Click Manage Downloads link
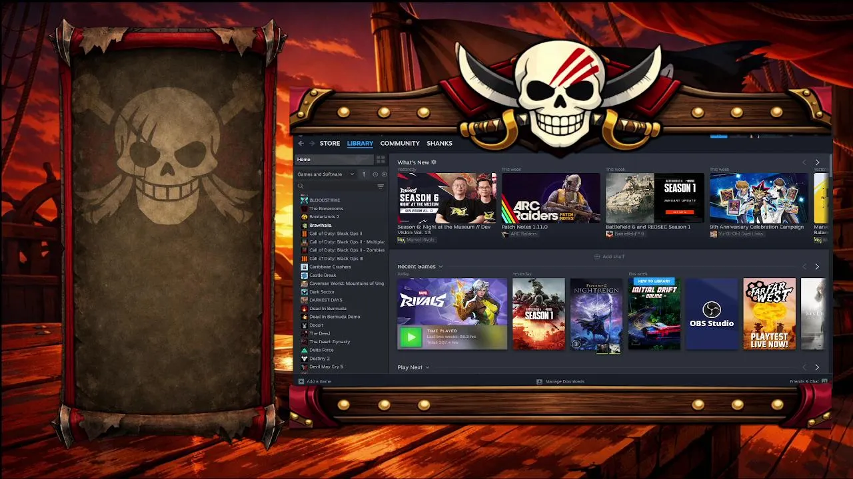 click(564, 381)
